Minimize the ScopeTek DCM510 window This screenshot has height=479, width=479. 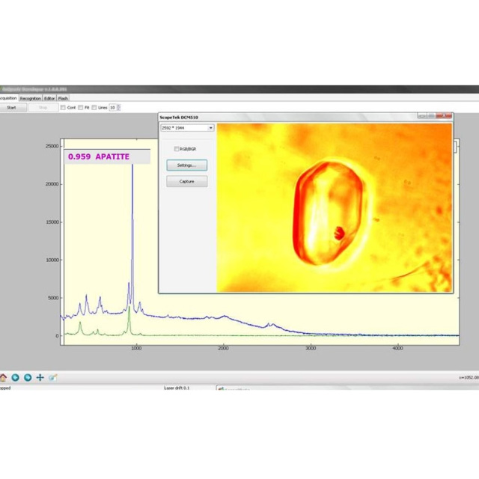tap(423, 116)
